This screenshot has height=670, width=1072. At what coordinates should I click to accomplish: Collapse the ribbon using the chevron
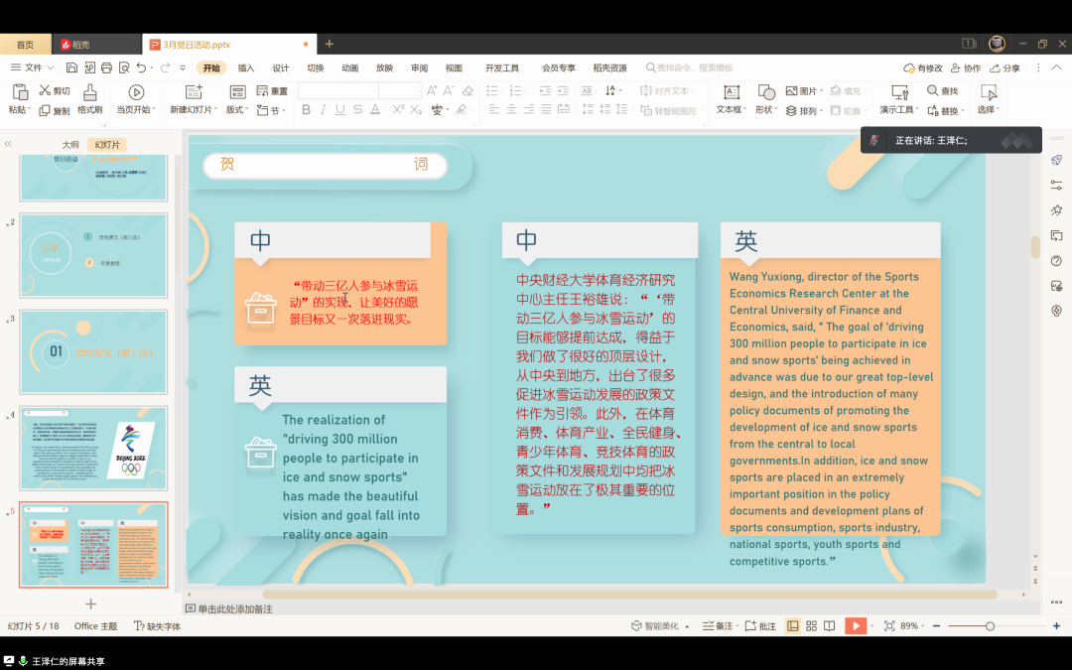[1038, 67]
